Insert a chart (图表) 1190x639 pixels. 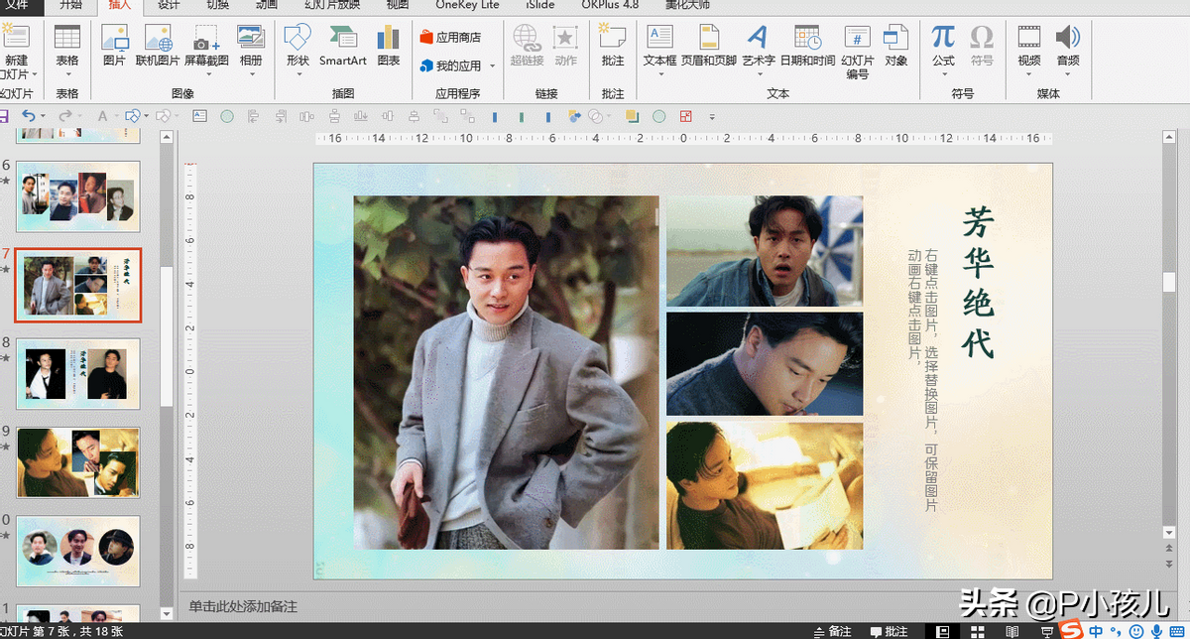coord(388,46)
